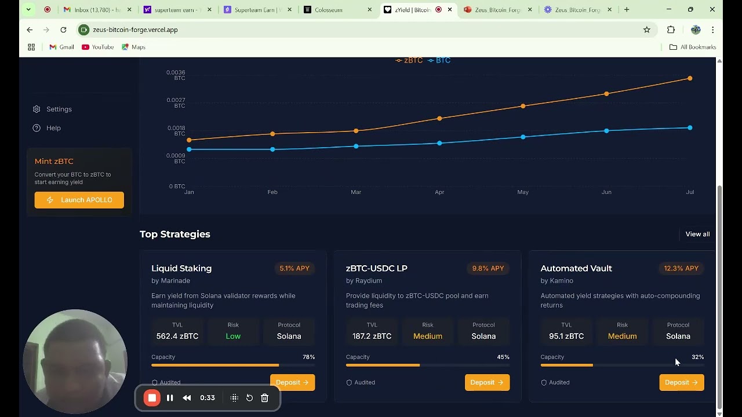Click the Jul BTC blue data point
The width and height of the screenshot is (742, 417).
(690, 127)
